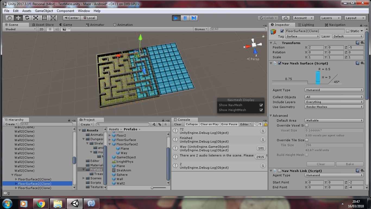Click the Center pivot button
Image resolution: width=371 pixels, height=209 pixels.
pyautogui.click(x=71, y=18)
